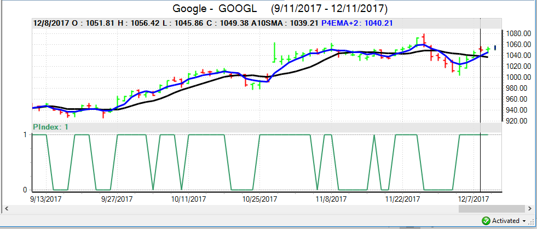The width and height of the screenshot is (537, 229).
Task: Click the 9/27/2017 date axis label
Action: click(x=117, y=198)
